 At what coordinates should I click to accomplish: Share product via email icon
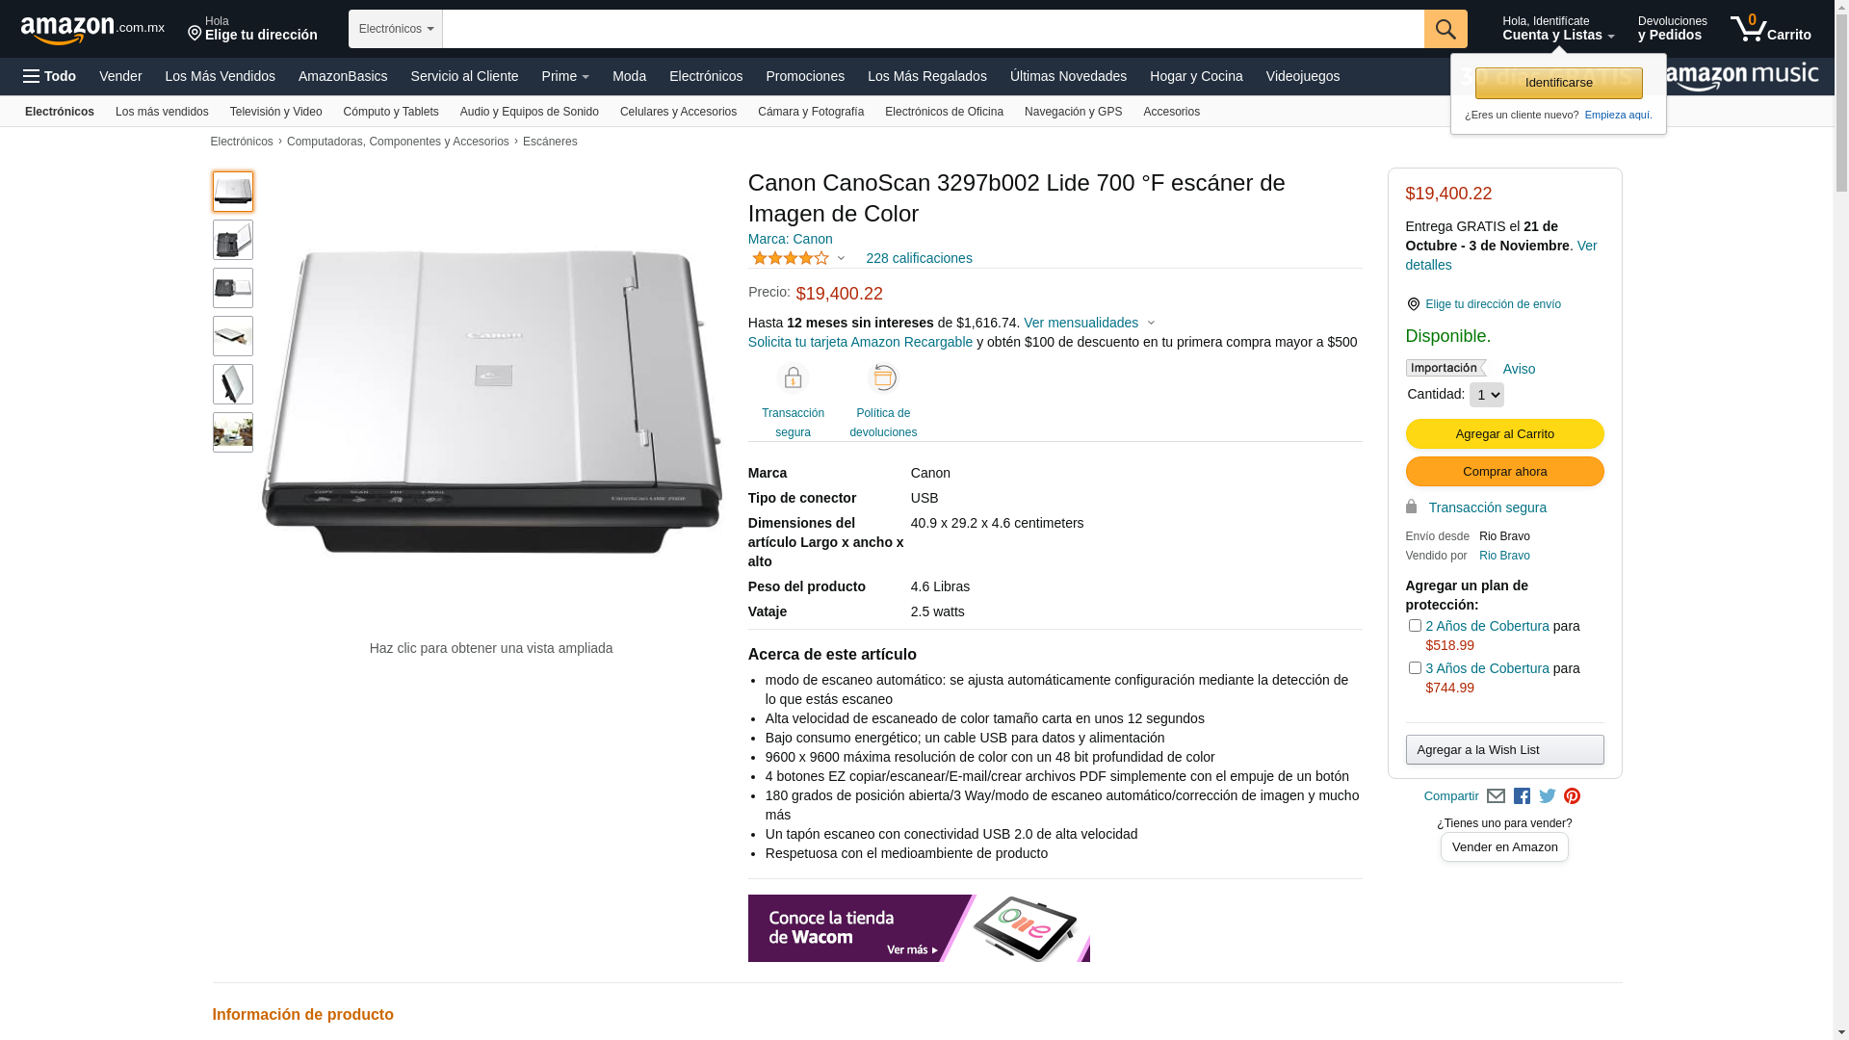(1496, 796)
